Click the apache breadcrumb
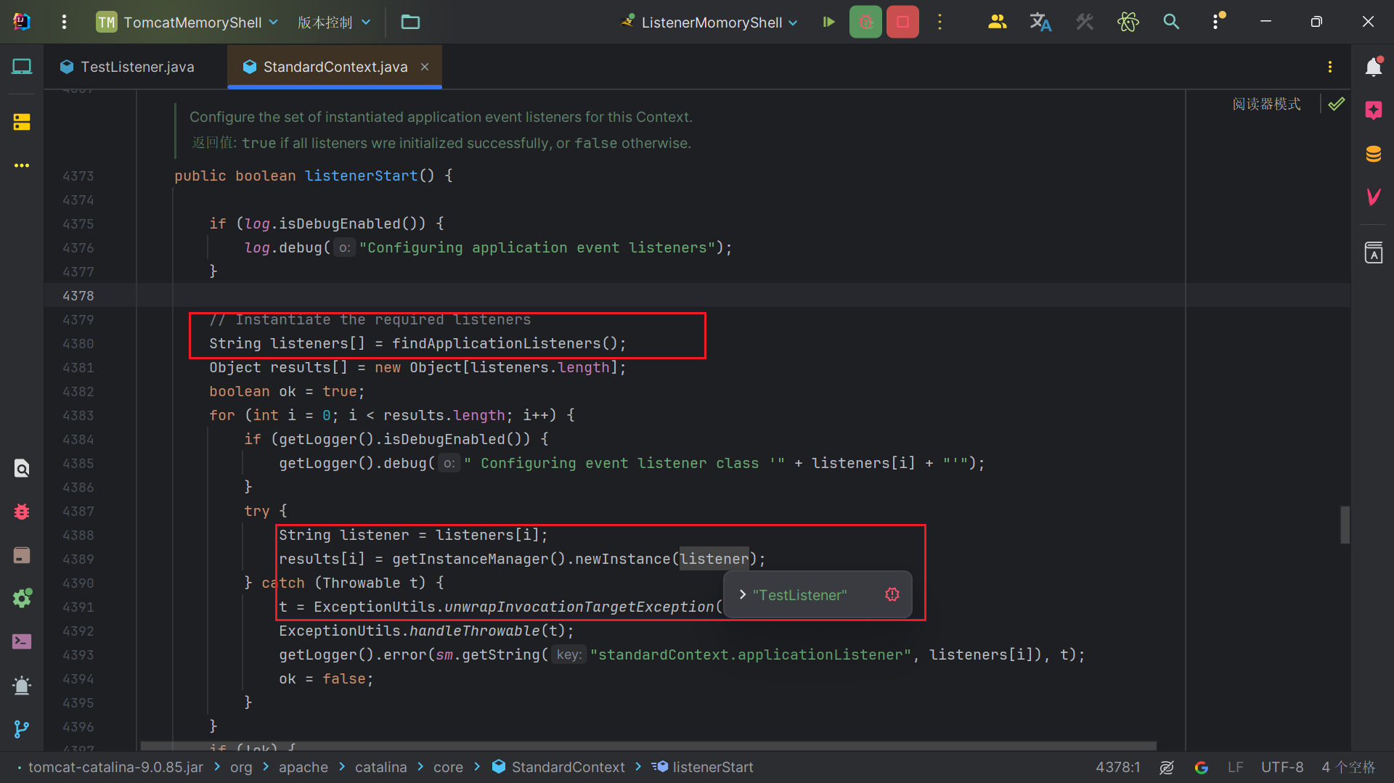This screenshot has height=783, width=1394. pyautogui.click(x=303, y=767)
